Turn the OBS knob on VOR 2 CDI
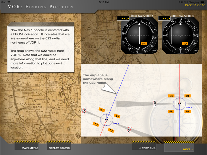 point(195,50)
